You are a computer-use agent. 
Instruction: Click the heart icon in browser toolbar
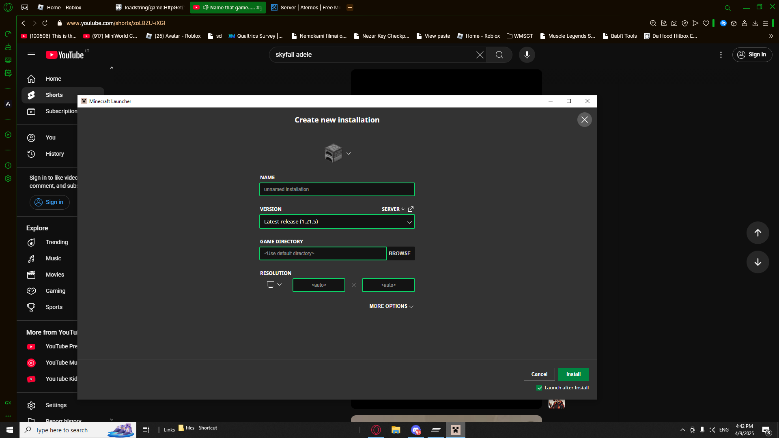(x=706, y=23)
